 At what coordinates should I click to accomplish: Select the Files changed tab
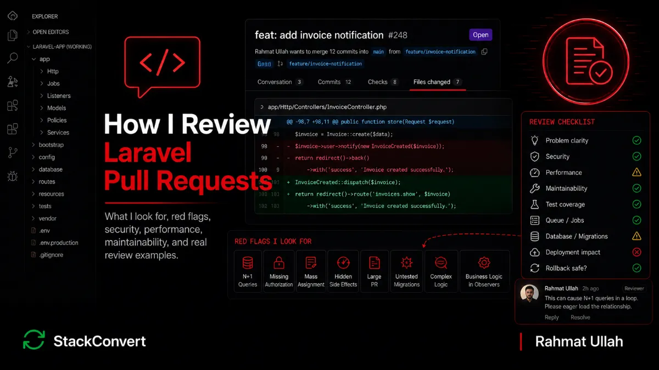[x=437, y=82]
